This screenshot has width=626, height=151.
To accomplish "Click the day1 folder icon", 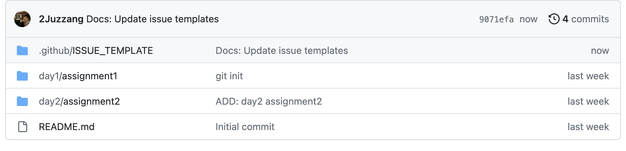I will coord(22,76).
